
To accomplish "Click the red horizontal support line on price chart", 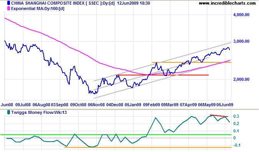I will click(163, 75).
